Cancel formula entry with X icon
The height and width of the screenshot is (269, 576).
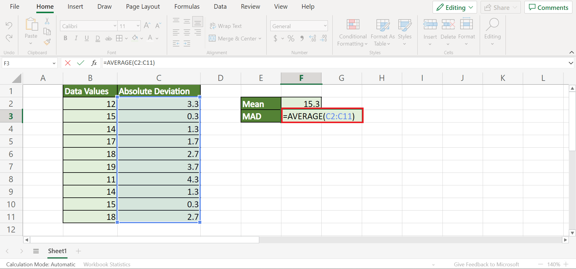tap(68, 63)
